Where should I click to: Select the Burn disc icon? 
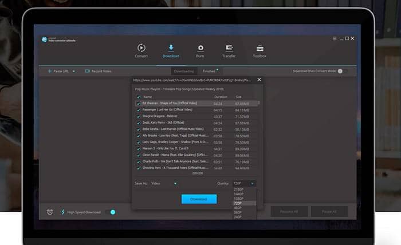200,48
